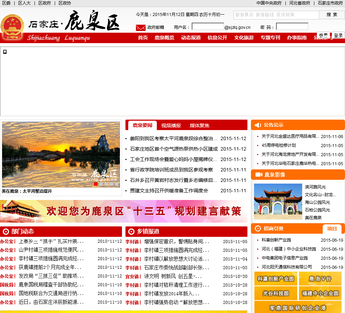
Task: Select the red active slideshow indicator dot
Action: point(96,184)
